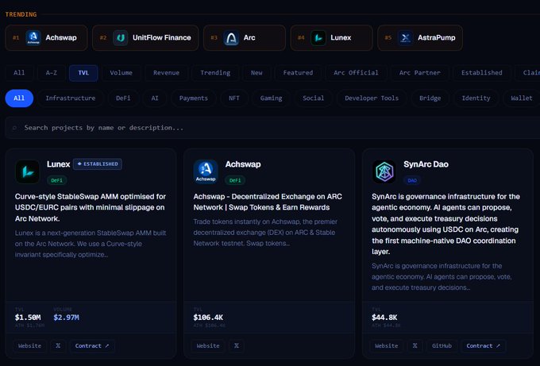
Task: Sort projects by Revenue
Action: click(x=166, y=73)
